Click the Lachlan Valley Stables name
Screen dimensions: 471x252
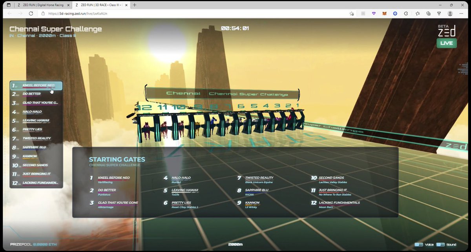click(333, 182)
